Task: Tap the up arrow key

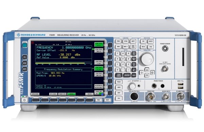Action: coord(147,70)
